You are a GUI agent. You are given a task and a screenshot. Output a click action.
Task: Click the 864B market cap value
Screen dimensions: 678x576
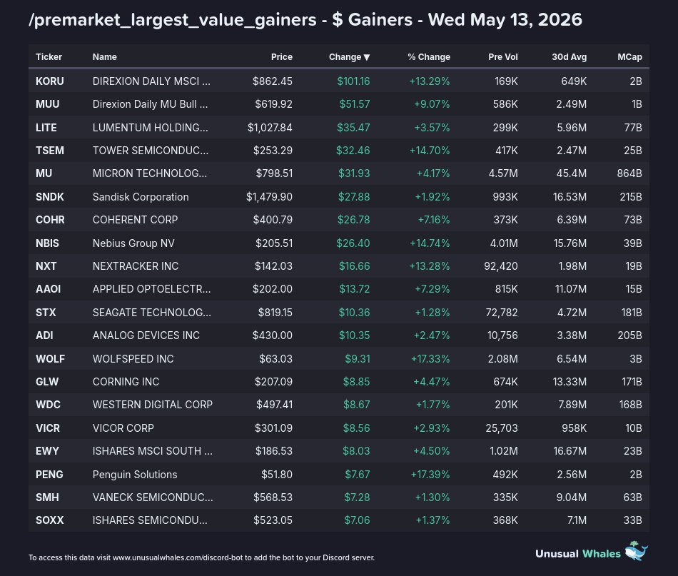coord(629,173)
